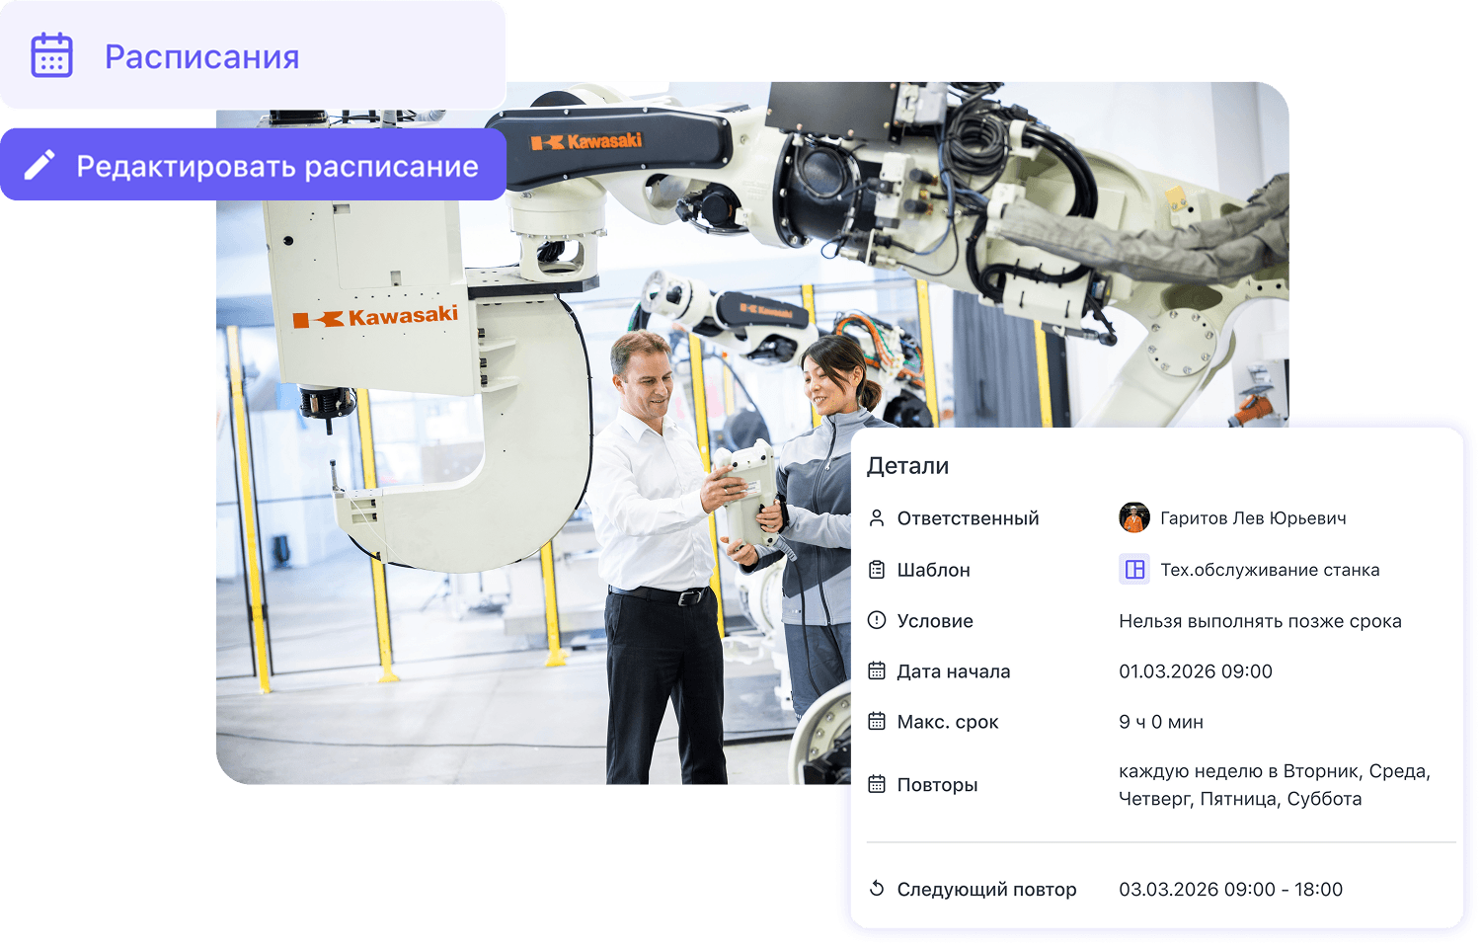The image size is (1481, 946).
Task: Click the calendar icon beside Повторы
Action: point(876,784)
